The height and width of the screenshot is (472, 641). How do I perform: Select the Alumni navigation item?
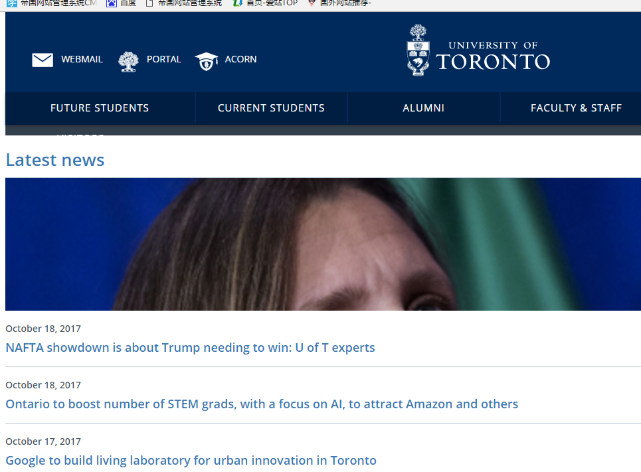tap(423, 108)
